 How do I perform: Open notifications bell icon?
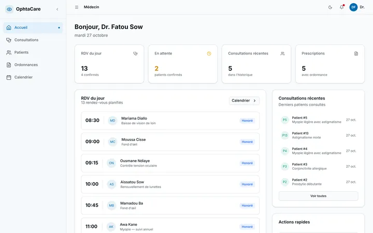[x=341, y=7]
